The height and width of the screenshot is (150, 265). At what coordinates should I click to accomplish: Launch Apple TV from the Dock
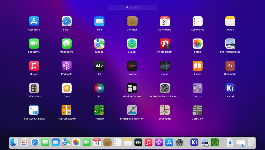(138, 142)
